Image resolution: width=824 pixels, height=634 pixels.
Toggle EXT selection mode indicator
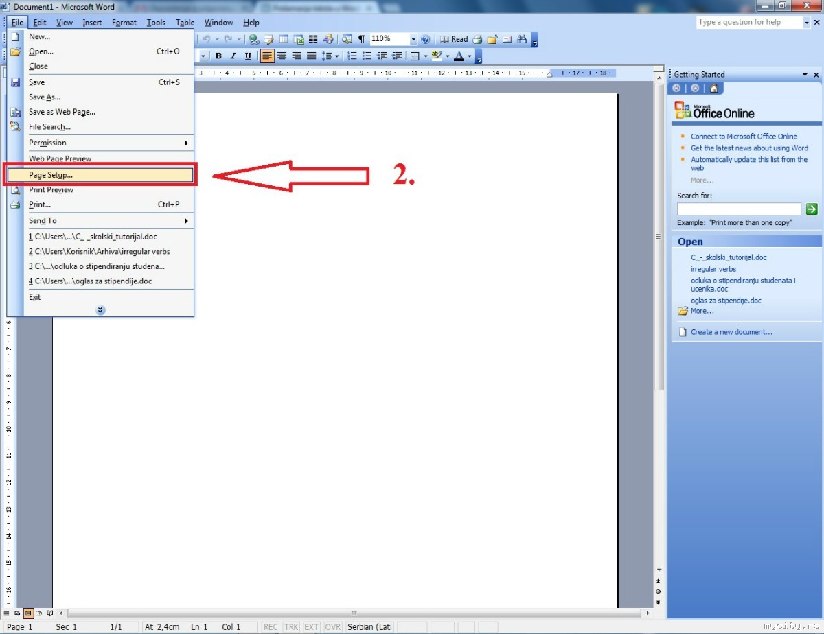(x=312, y=627)
